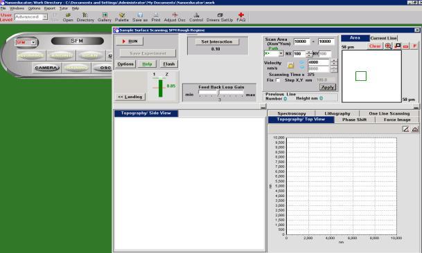This screenshot has height=253, width=422.
Task: Collapse the side view panel with the minus button
Action: 263,107
